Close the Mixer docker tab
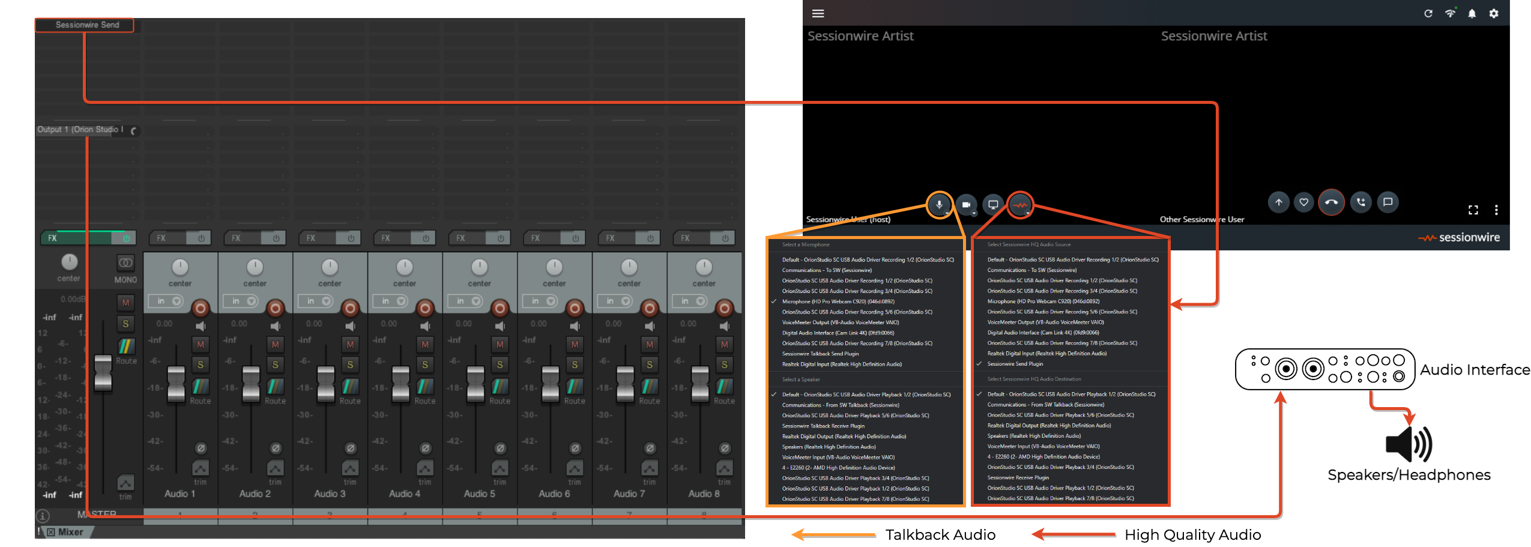 pyautogui.click(x=51, y=532)
